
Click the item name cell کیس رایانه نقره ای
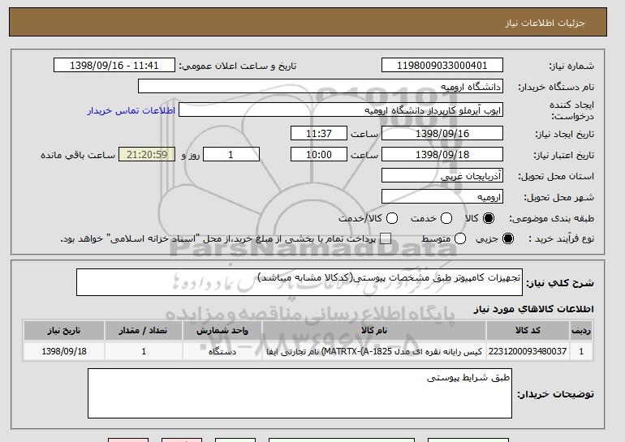pos(374,351)
